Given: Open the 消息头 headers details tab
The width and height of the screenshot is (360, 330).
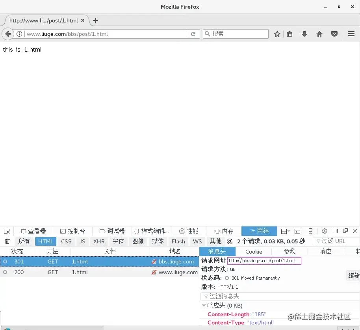Looking at the screenshot, I should click(217, 252).
